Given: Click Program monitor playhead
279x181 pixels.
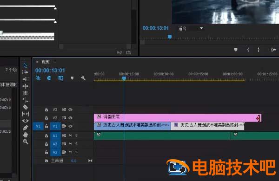Looking at the screenshot, I should point(170,37).
